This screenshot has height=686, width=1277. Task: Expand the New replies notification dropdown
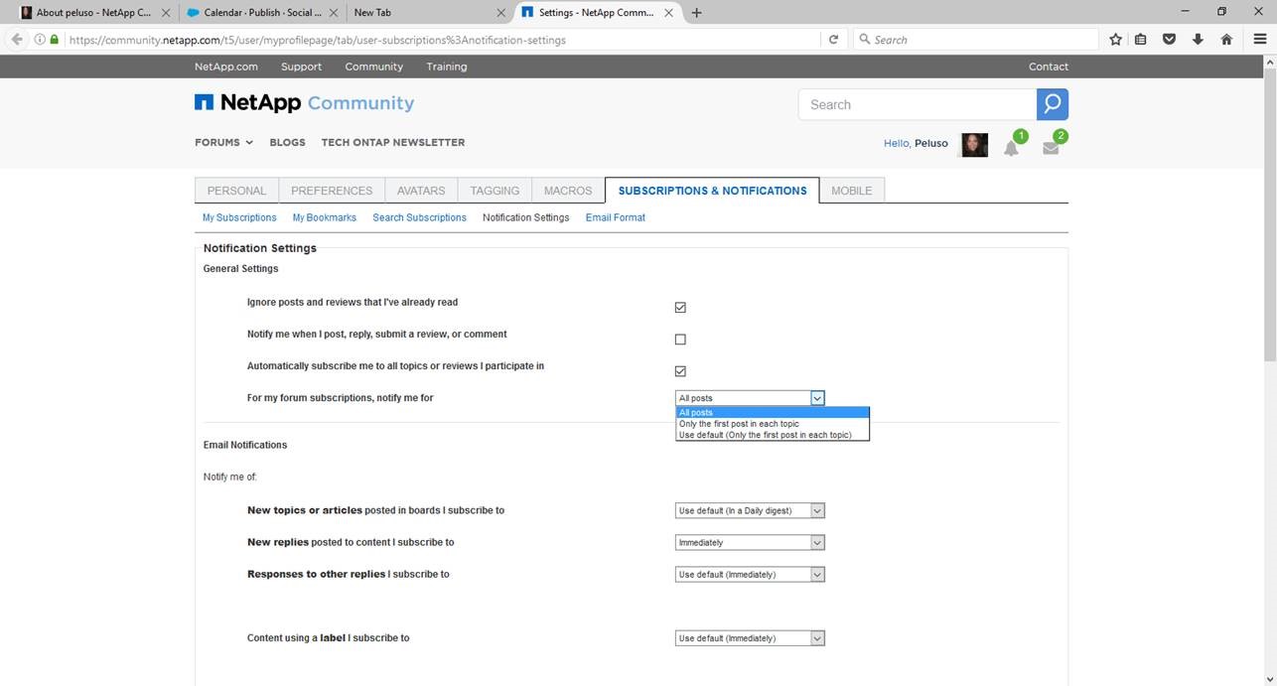[750, 543]
